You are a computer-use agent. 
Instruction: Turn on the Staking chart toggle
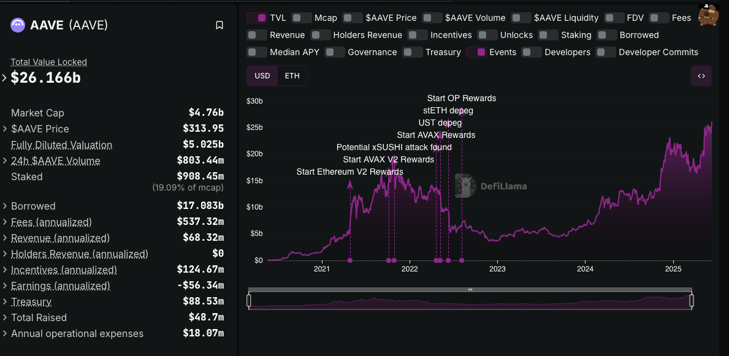548,36
